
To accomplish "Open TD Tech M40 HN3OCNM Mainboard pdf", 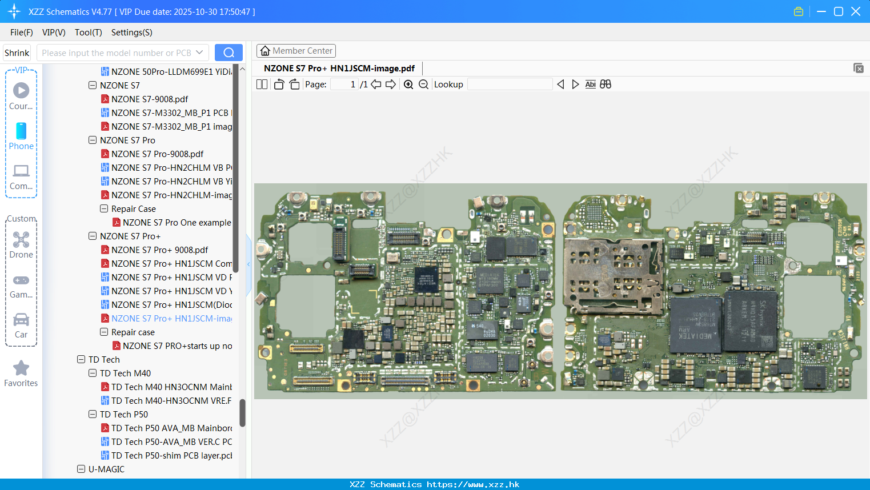I will pos(167,387).
